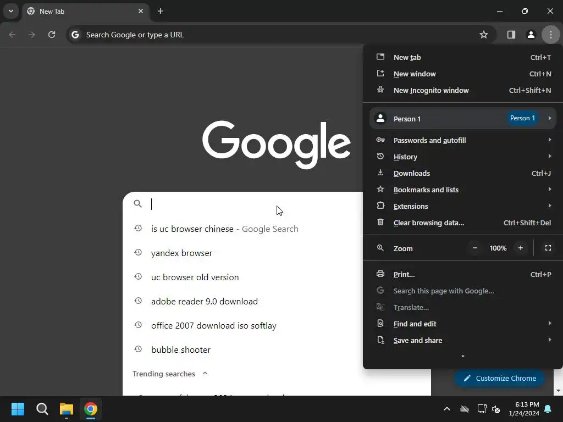Open the side panel icon
This screenshot has height=422, width=563.
pos(511,35)
